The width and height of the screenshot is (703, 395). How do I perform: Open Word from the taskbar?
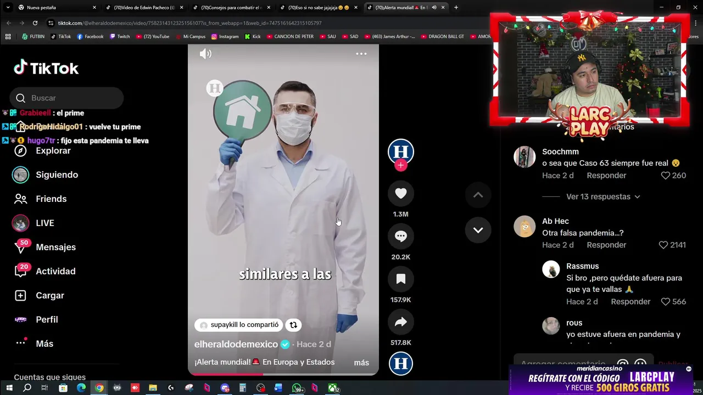tap(278, 388)
